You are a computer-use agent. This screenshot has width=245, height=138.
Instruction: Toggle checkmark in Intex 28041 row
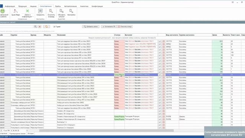[160, 72]
